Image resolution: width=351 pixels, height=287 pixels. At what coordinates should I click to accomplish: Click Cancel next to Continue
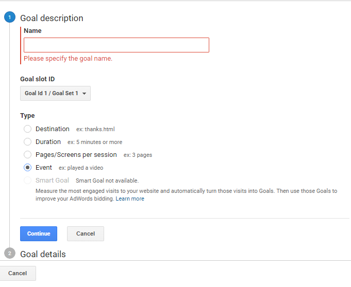[x=86, y=234]
